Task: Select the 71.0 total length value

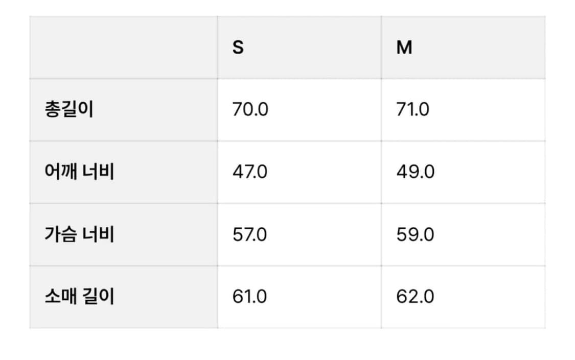Action: coord(413,110)
